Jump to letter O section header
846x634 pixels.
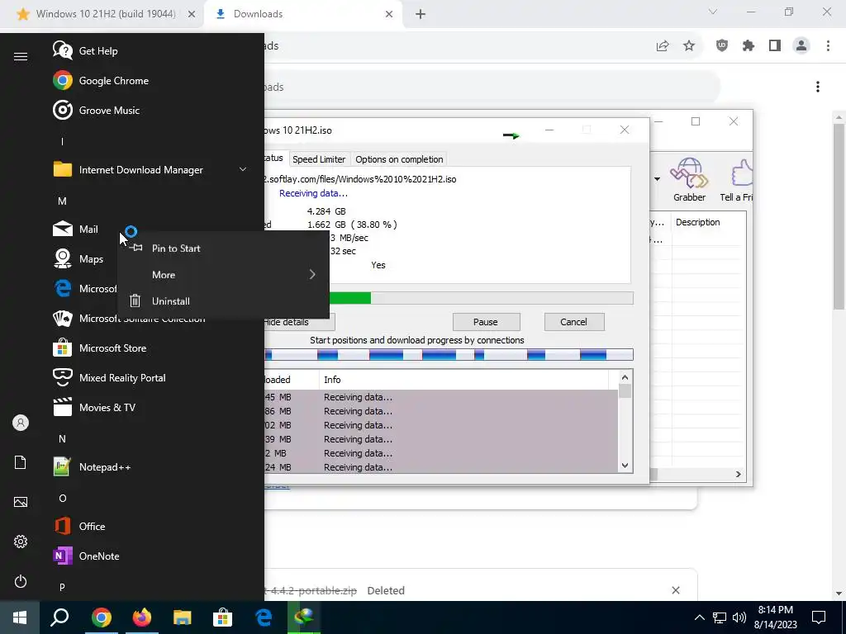[x=62, y=498]
